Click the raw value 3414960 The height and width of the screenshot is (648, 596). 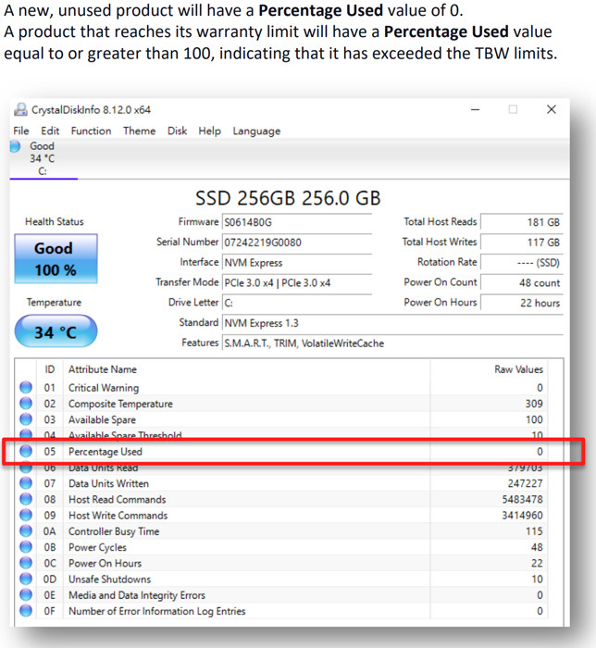click(522, 516)
